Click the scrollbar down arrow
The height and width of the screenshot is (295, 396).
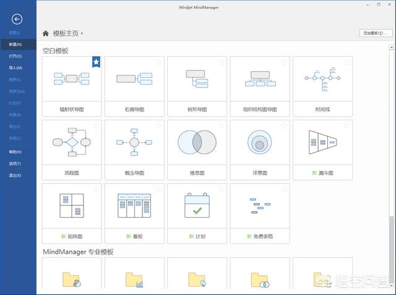pos(391,286)
